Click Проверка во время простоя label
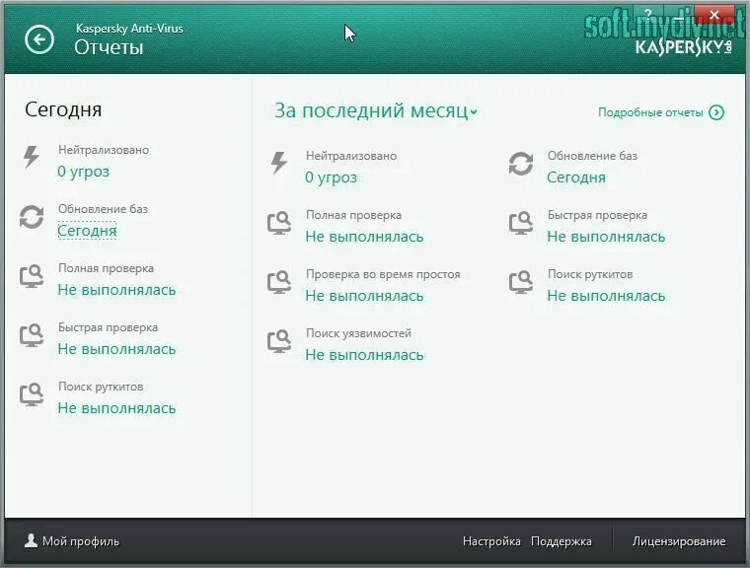 coord(383,274)
